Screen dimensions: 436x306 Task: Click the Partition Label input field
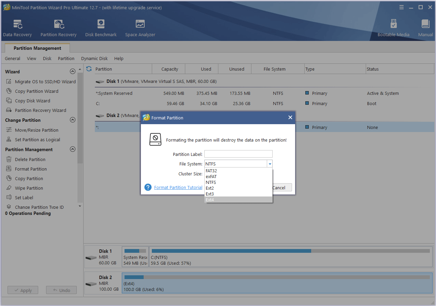pos(238,154)
